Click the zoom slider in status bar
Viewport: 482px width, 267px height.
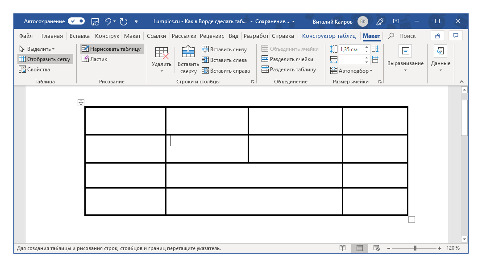tap(415, 248)
